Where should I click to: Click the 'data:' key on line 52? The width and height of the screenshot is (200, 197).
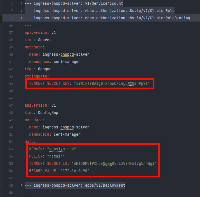tap(30, 142)
